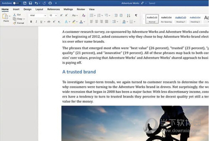Click the Shading paint bucket icon
This screenshot has width=209, height=141.
point(124,22)
